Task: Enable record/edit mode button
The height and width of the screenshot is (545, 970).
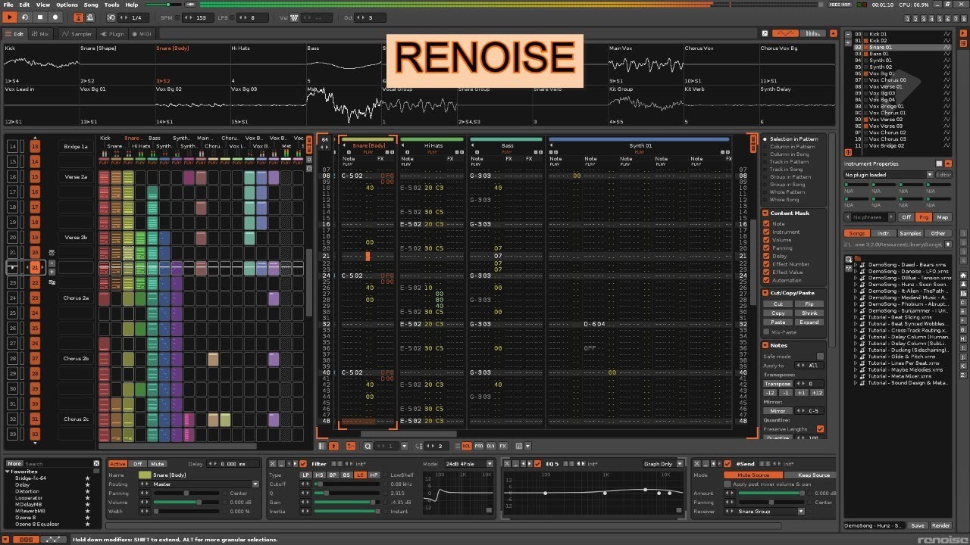Action: point(55,17)
